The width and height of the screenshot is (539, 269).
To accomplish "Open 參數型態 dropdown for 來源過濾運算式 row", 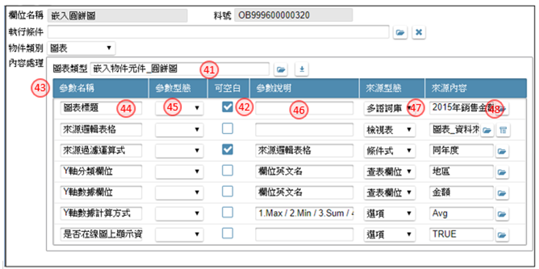I will (179, 151).
